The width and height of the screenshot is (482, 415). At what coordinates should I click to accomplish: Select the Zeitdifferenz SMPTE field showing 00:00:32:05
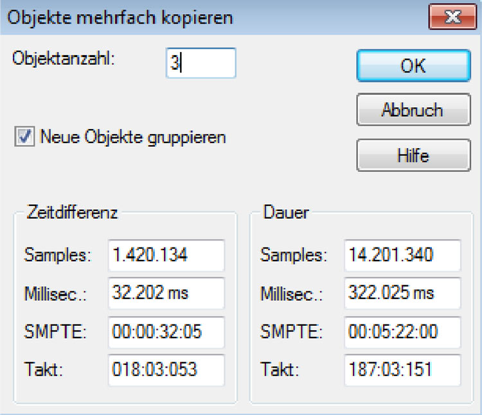[x=166, y=332]
